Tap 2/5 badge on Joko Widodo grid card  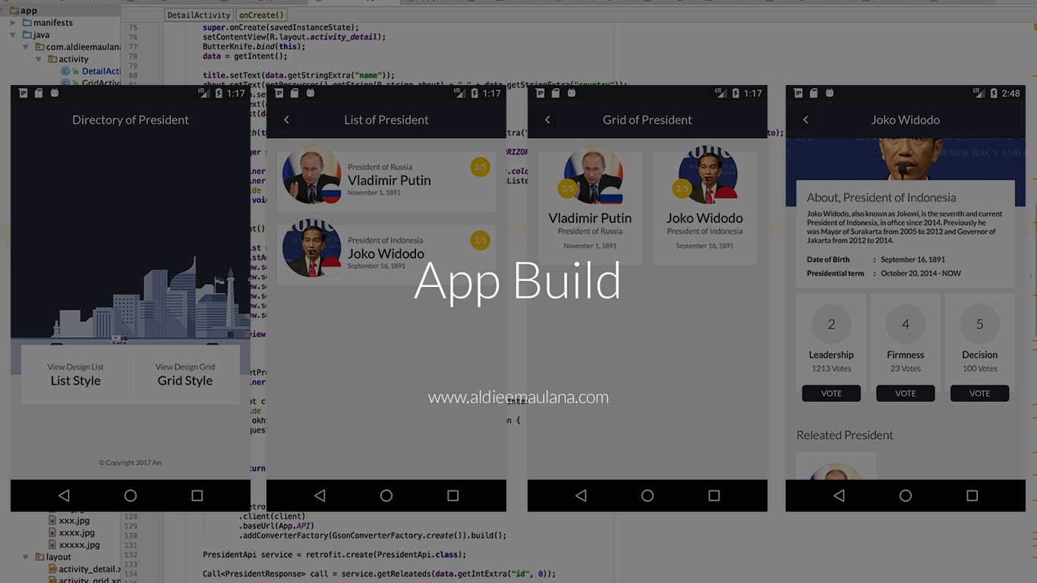click(x=682, y=188)
